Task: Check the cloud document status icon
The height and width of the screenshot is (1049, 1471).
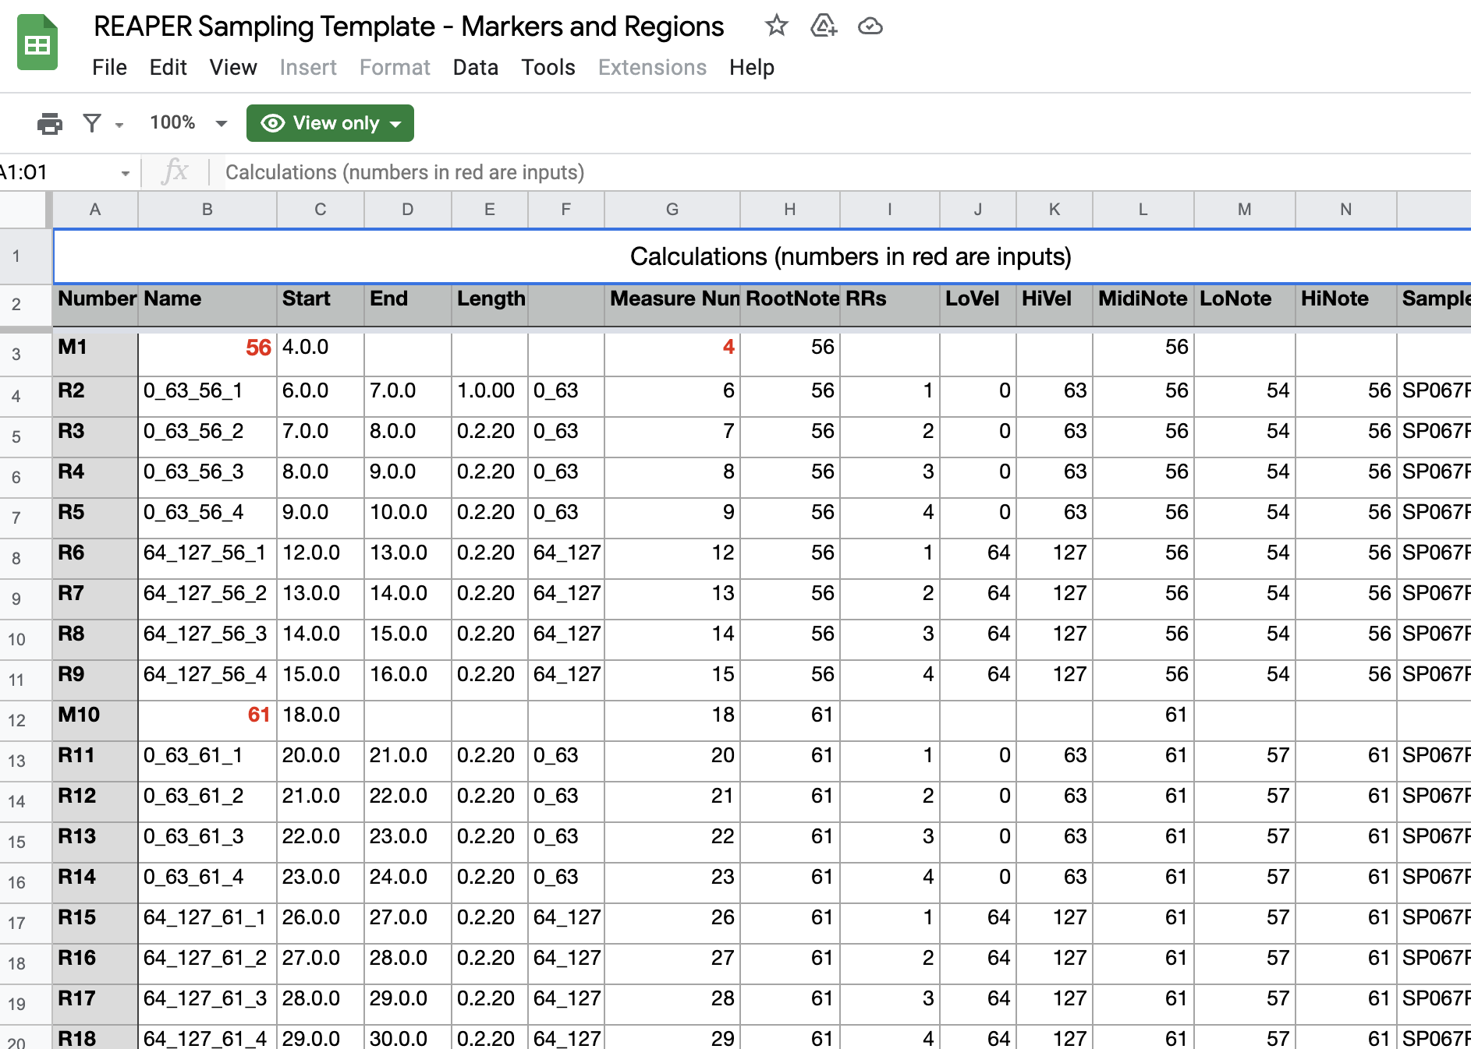Action: coord(870,26)
